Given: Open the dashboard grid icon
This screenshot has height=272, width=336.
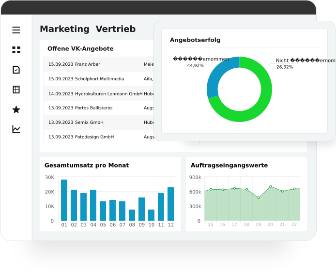Looking at the screenshot, I should pyautogui.click(x=16, y=50).
